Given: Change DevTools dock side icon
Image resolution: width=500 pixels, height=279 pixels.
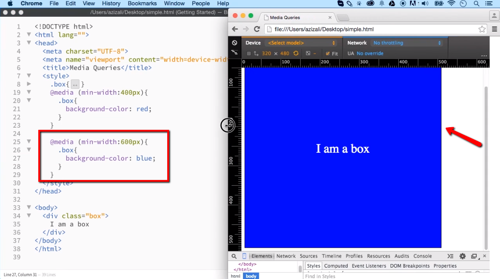Looking at the screenshot, I should 474,256.
